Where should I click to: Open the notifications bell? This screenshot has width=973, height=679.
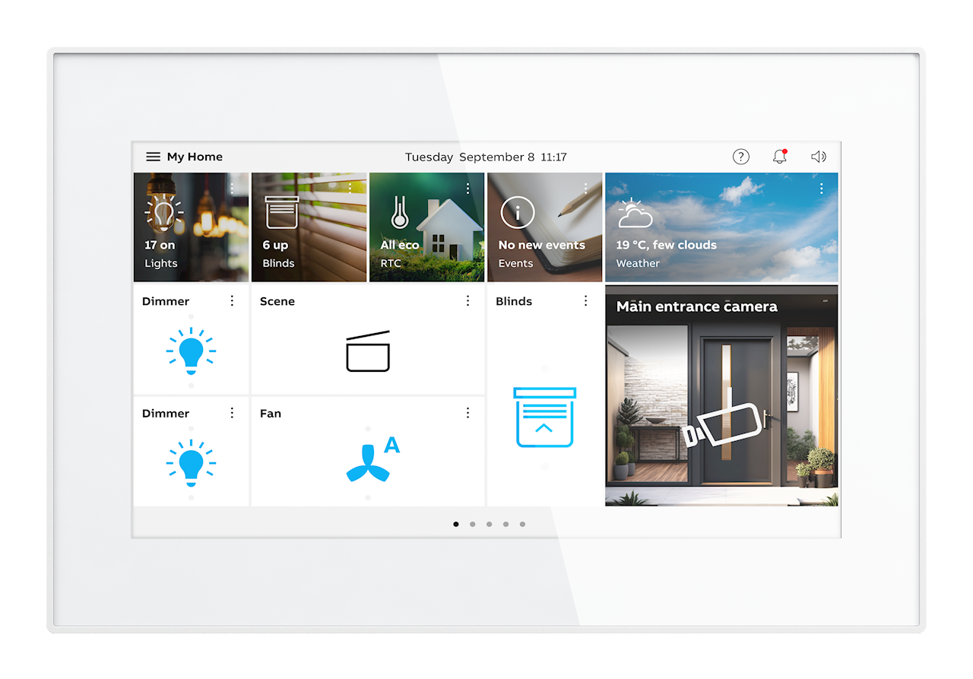779,157
